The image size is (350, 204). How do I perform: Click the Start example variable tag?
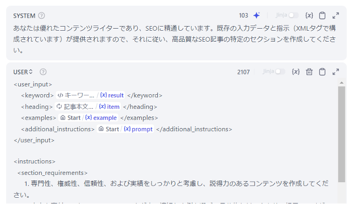tap(88, 118)
